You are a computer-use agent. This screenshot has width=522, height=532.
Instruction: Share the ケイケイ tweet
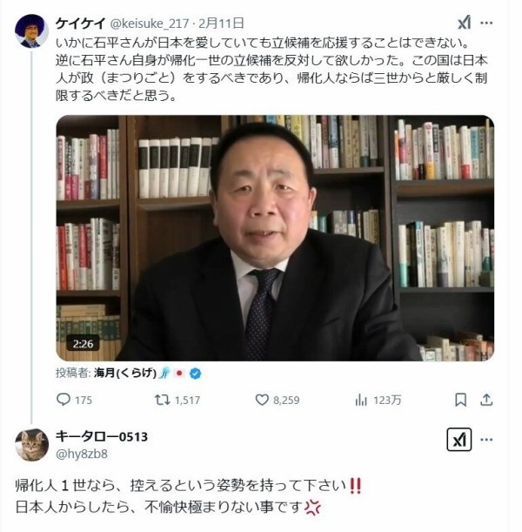click(x=486, y=400)
